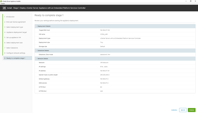Click datastore1, thin value
The image size is (198, 113).
point(105,54)
